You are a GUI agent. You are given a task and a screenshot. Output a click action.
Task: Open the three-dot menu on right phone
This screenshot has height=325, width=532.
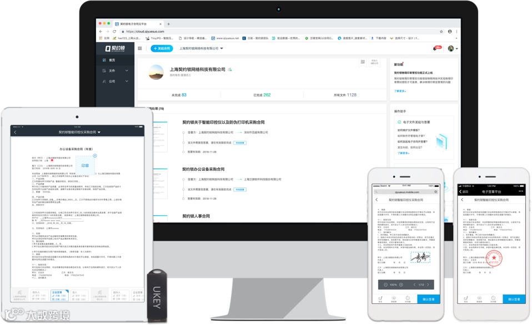521,191
